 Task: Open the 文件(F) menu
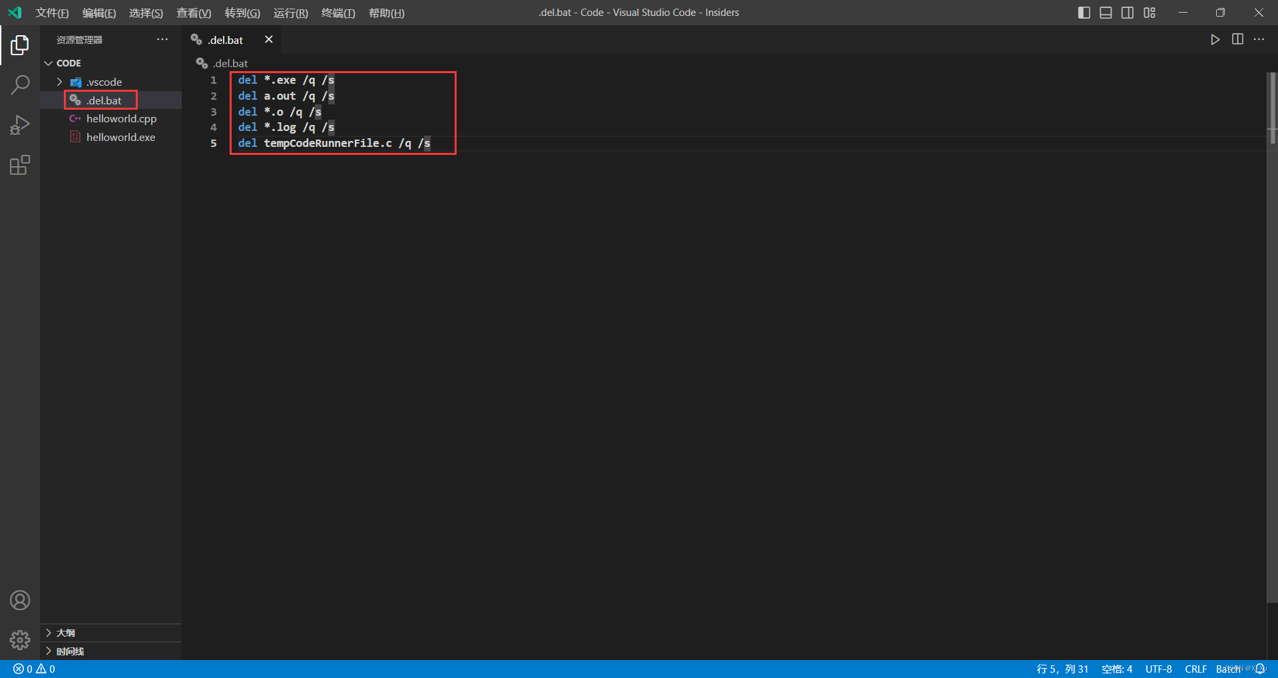tap(52, 13)
